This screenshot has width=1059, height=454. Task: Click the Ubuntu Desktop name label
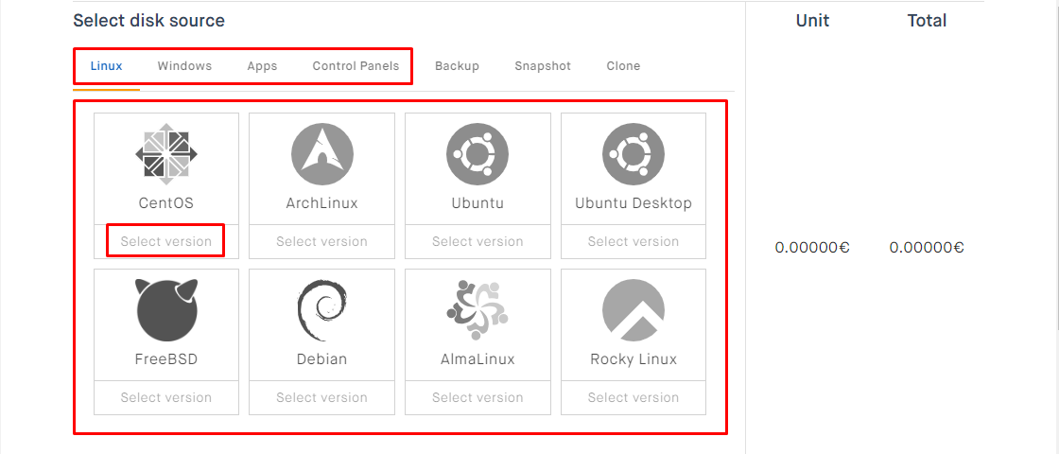click(x=634, y=203)
